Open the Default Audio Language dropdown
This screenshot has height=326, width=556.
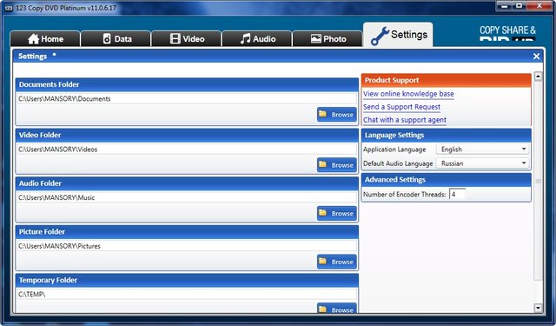coord(483,163)
